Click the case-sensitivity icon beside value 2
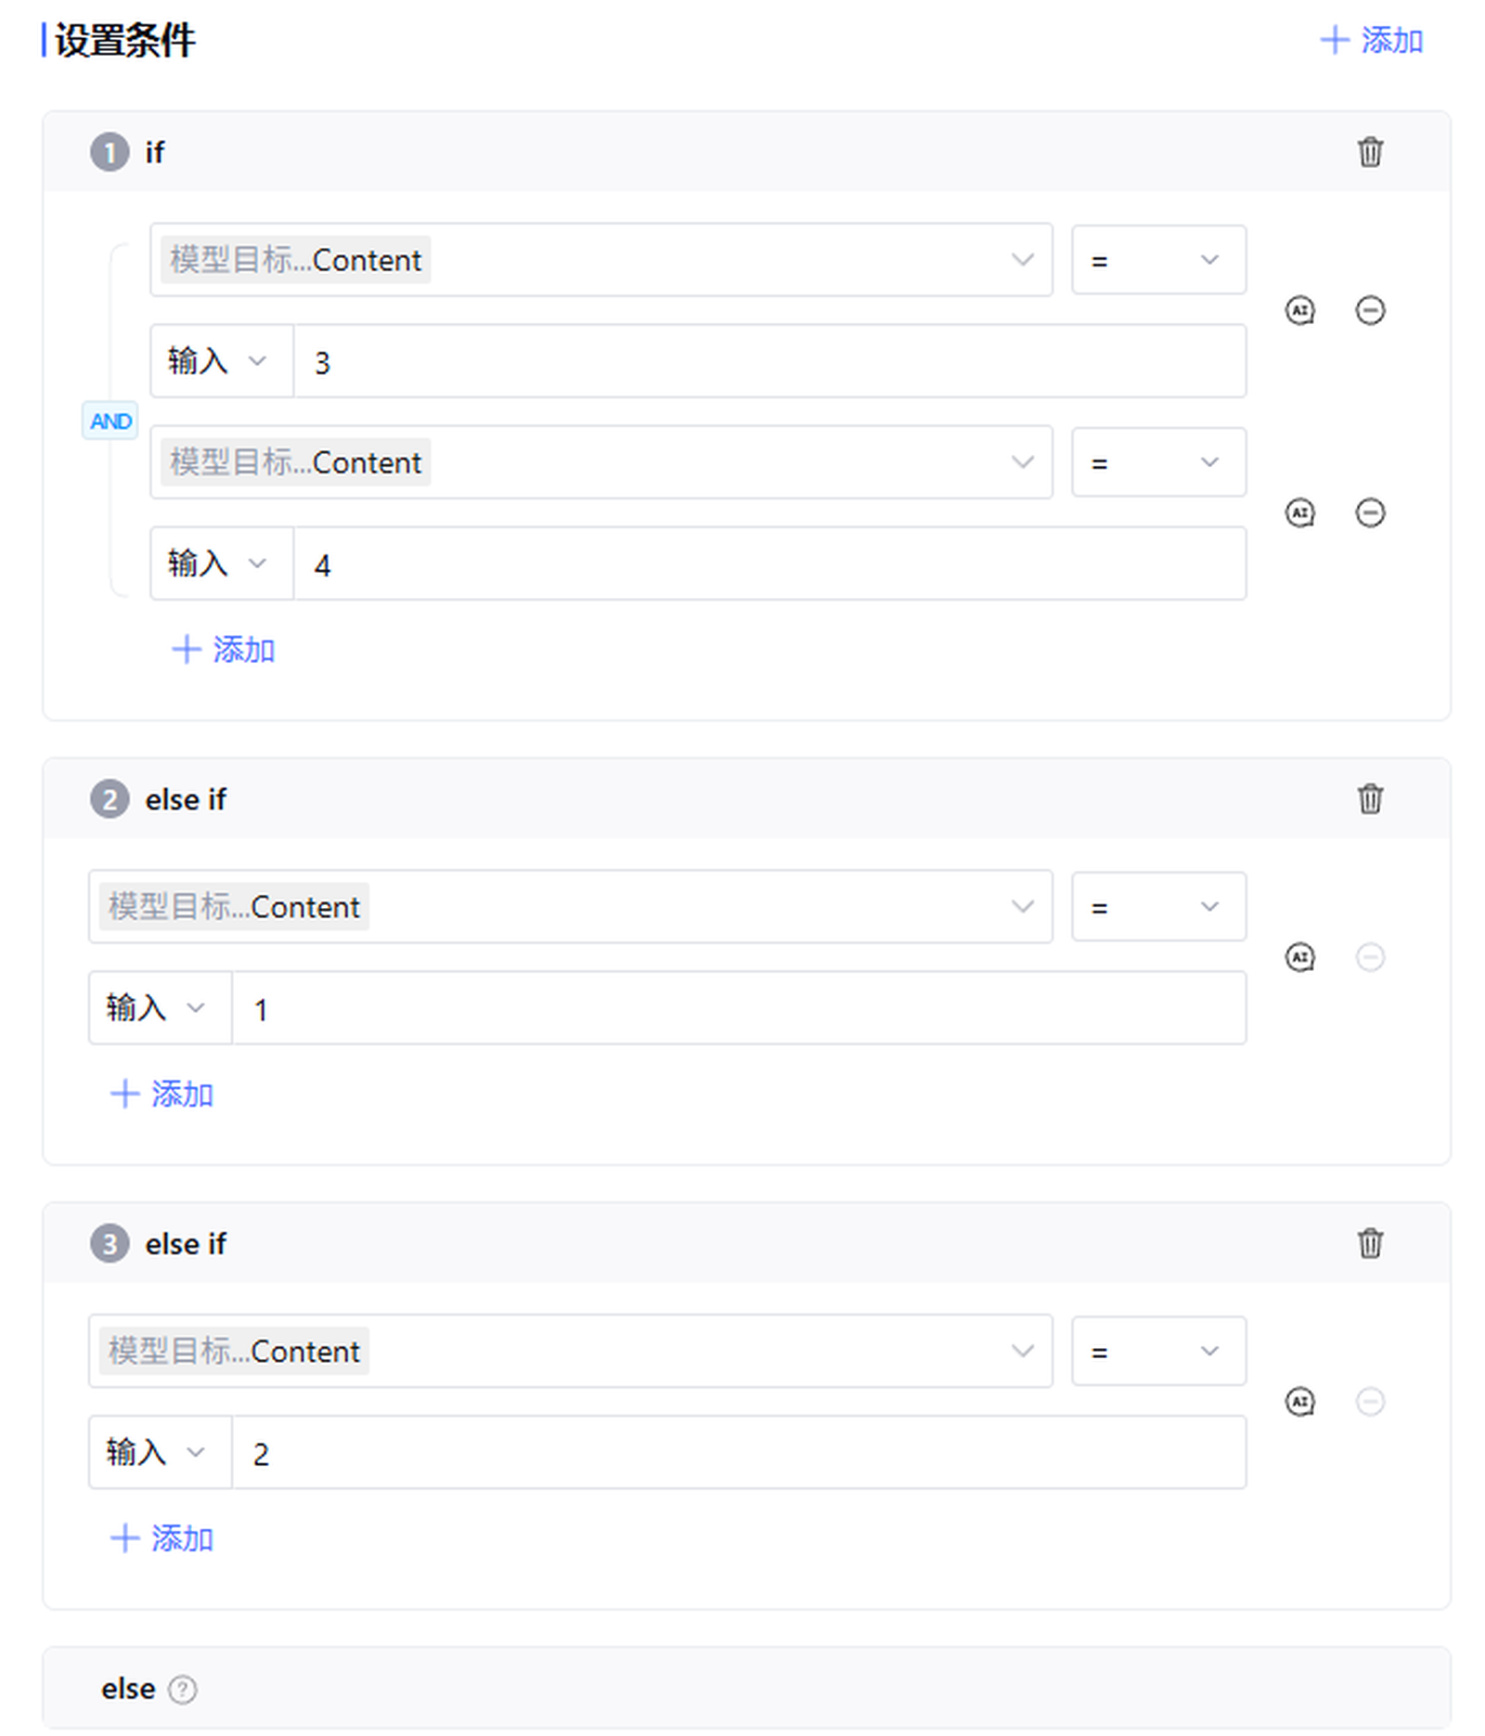Viewport: 1485px width, 1736px height. pos(1299,1401)
